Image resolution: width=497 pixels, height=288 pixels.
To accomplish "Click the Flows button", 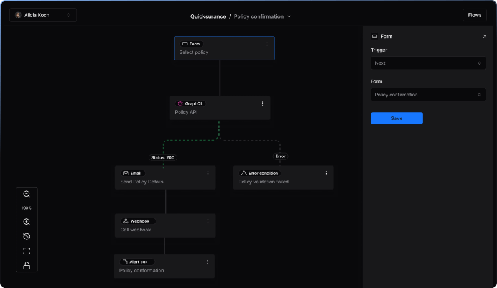I will [x=475, y=15].
